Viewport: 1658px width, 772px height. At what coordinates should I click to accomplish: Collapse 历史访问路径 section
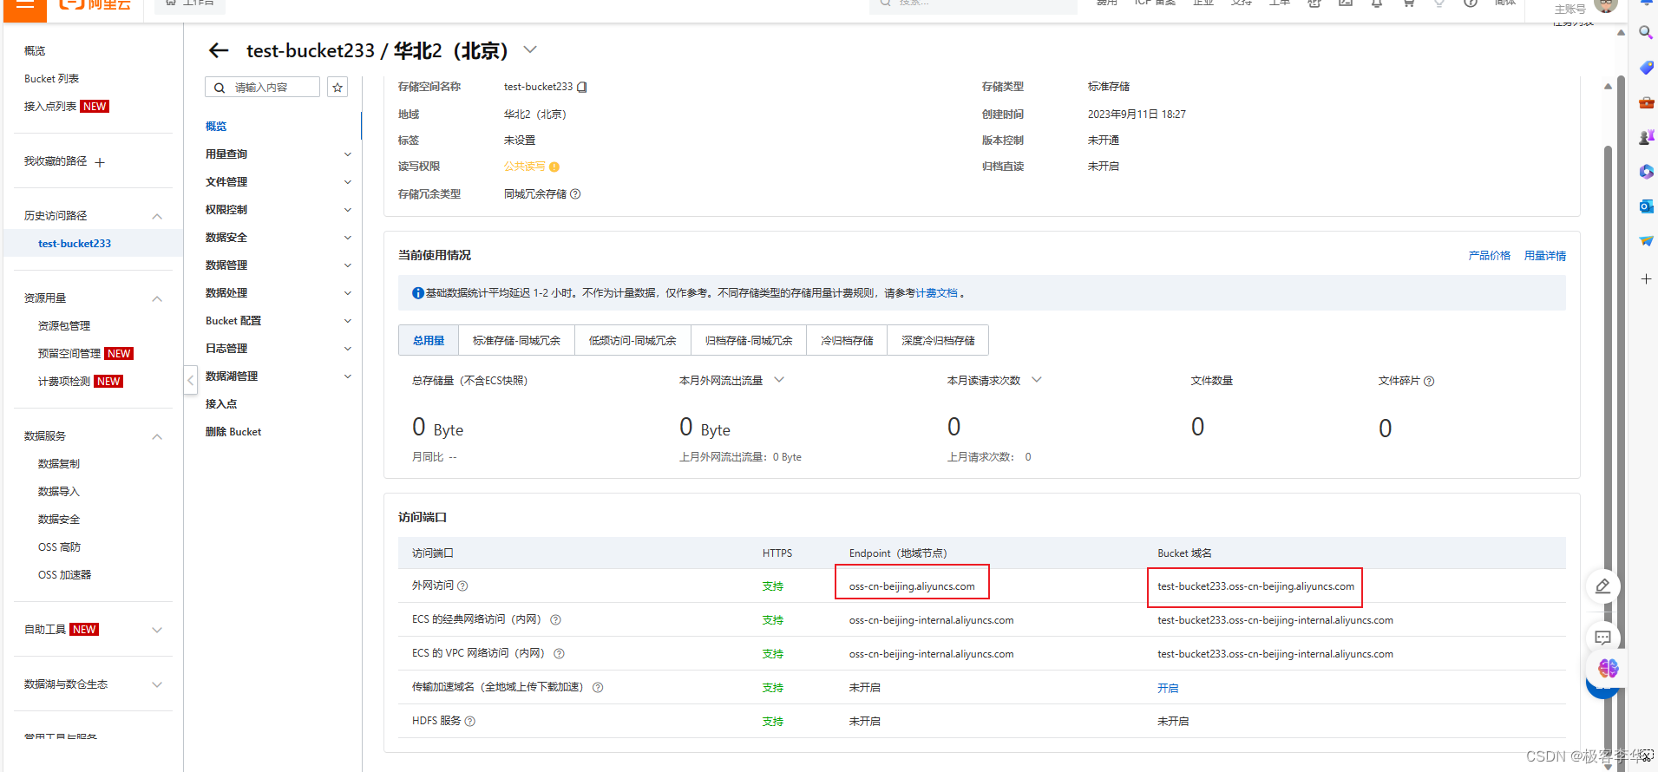[x=157, y=216]
